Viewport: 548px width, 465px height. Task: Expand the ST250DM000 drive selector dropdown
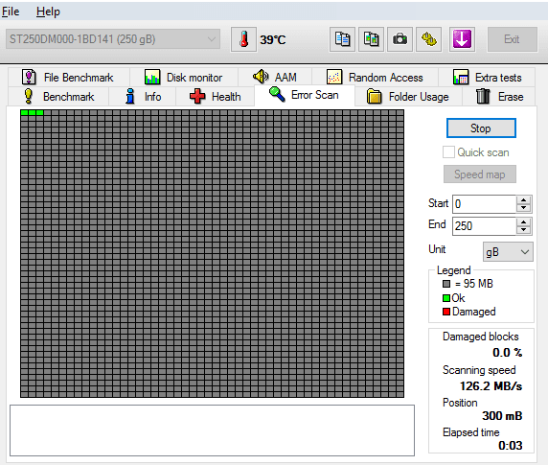(x=113, y=38)
